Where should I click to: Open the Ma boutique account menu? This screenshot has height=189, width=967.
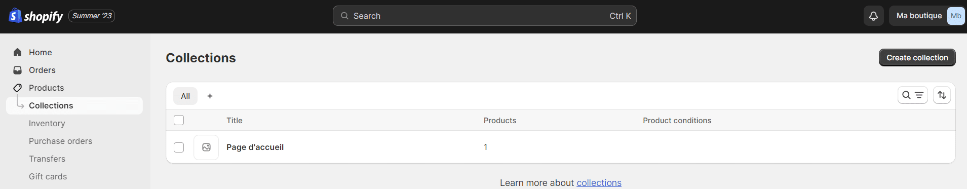[x=927, y=16]
